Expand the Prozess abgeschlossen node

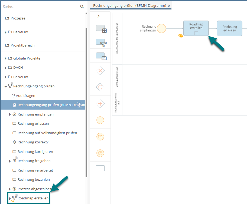point(10,189)
